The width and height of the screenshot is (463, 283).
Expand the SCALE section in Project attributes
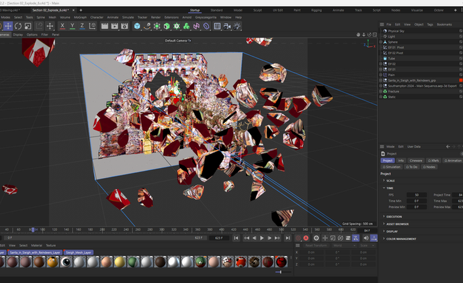pos(389,180)
